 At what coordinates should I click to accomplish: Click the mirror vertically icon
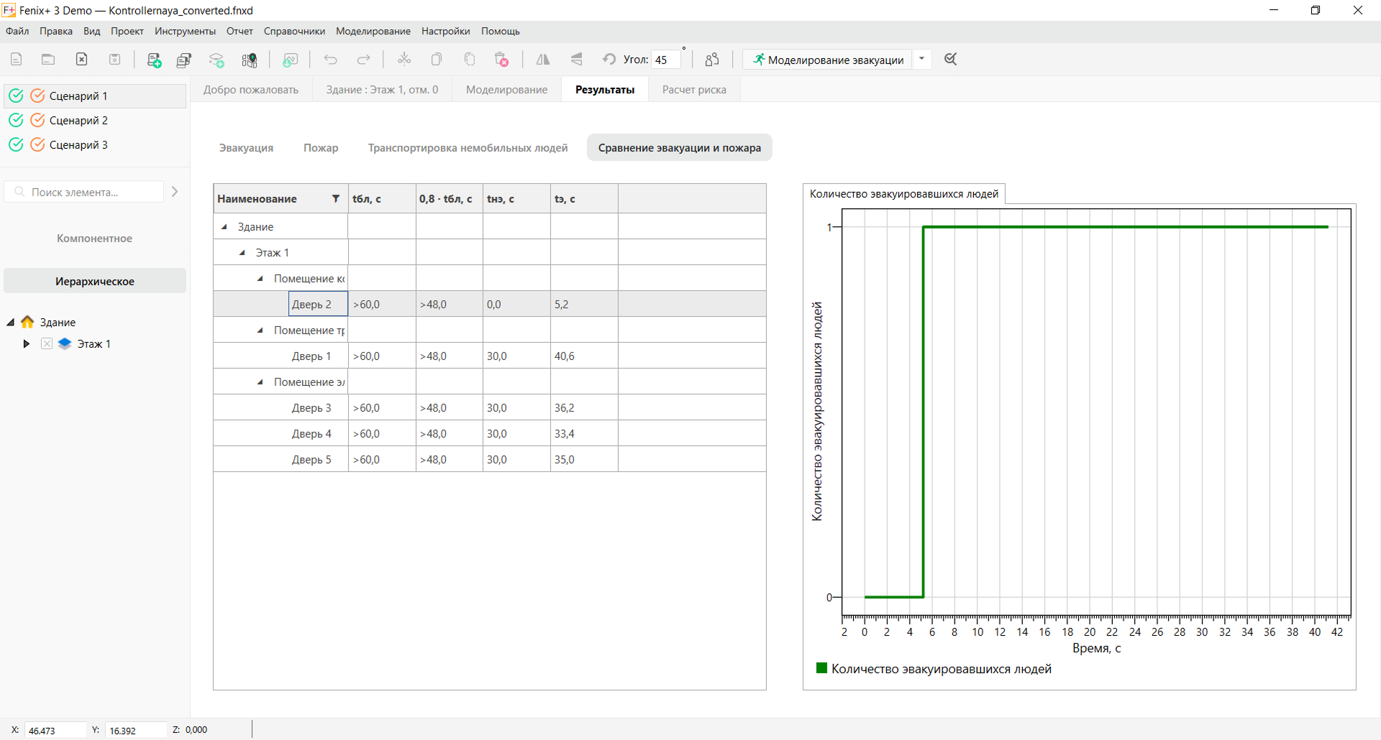pos(576,60)
